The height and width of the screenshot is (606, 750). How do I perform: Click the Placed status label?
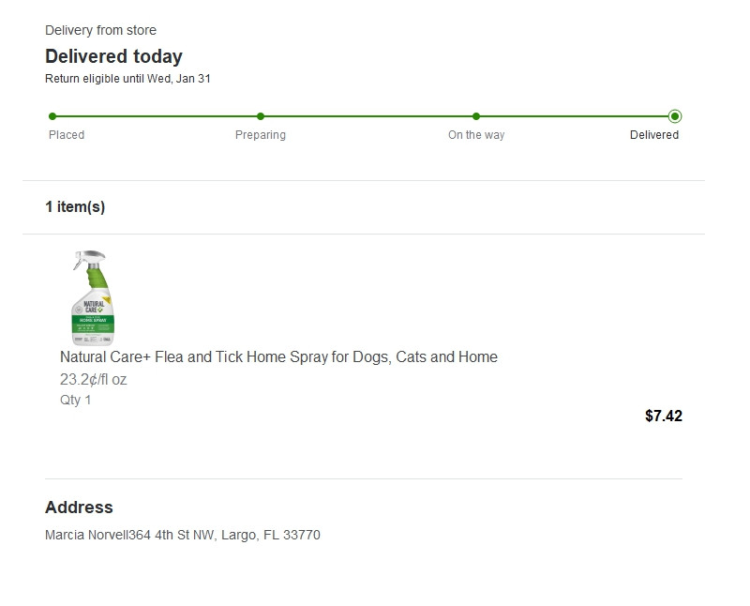[67, 135]
